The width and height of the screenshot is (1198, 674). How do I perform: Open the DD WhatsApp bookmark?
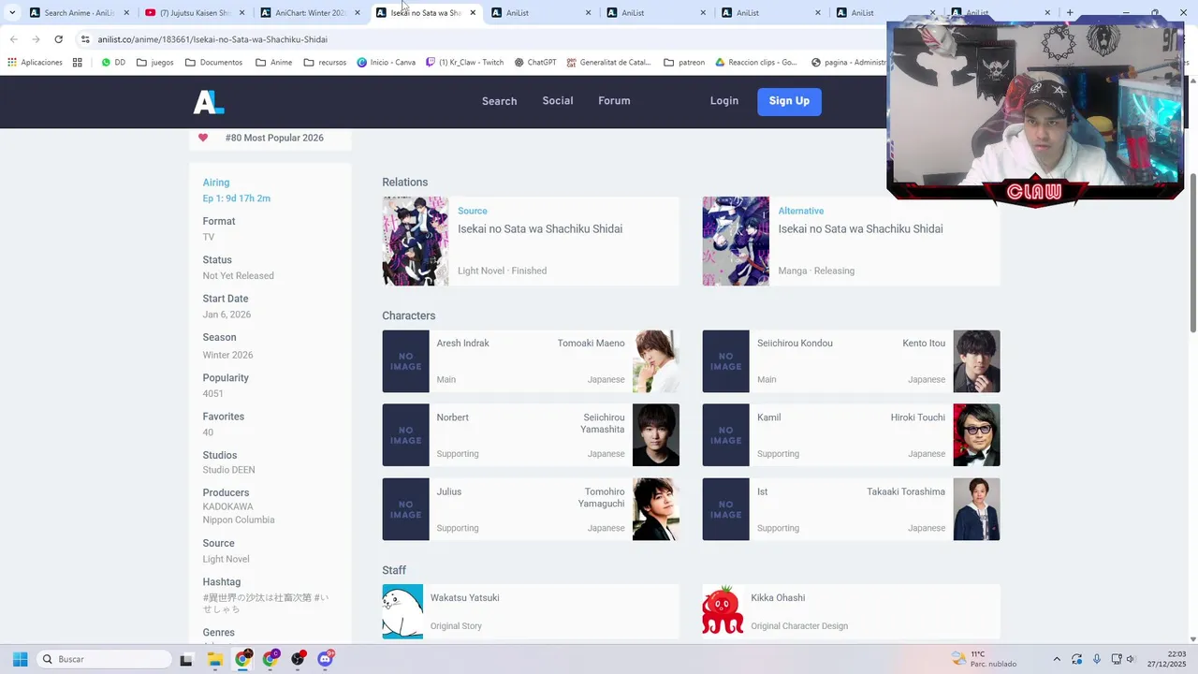point(113,63)
